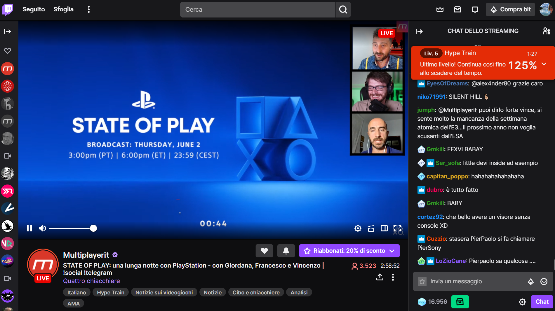Open the Multiplayerit channel name link
The width and height of the screenshot is (555, 311).
(86, 255)
